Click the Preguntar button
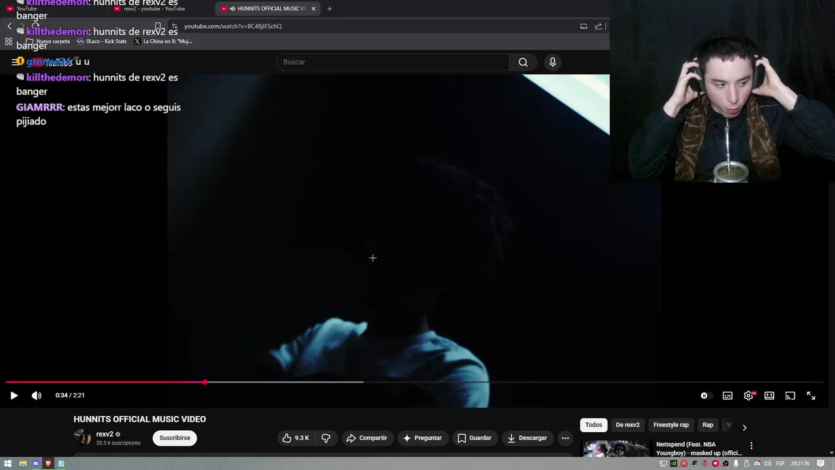Image resolution: width=835 pixels, height=470 pixels. (422, 438)
